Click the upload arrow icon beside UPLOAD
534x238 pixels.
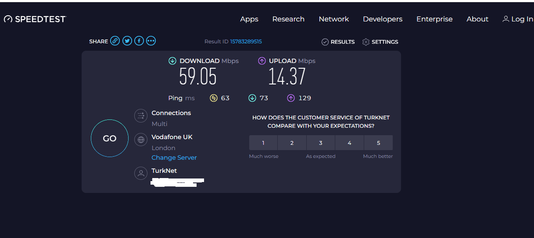coord(262,61)
